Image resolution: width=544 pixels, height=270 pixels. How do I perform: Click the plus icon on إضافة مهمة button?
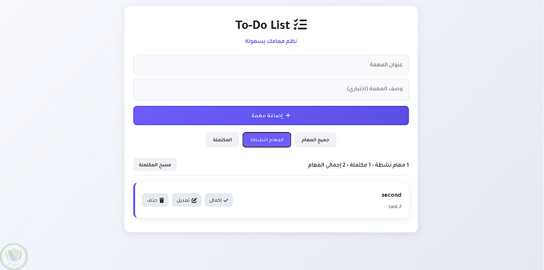pos(288,115)
